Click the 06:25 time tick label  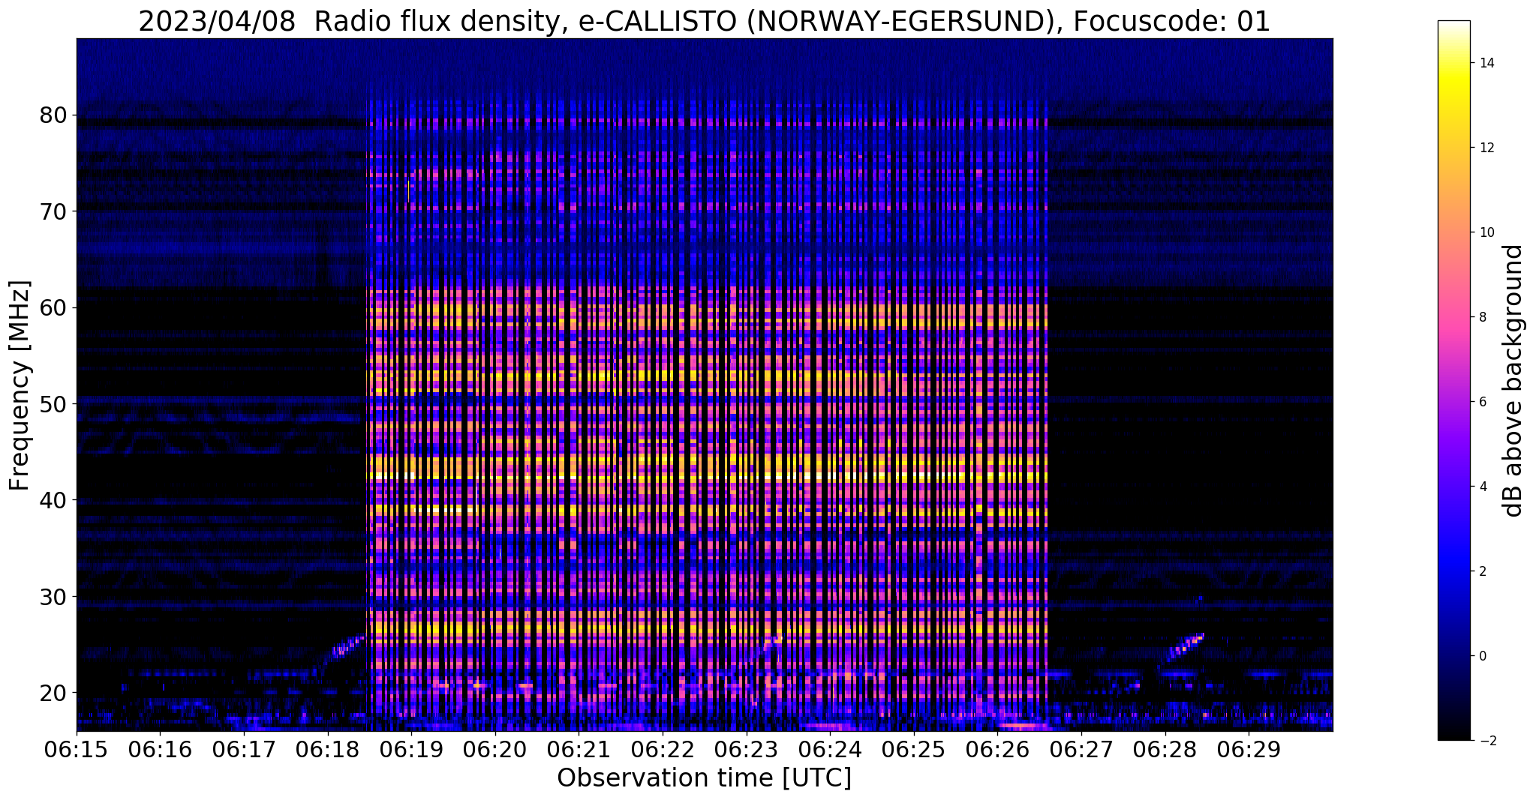point(914,749)
